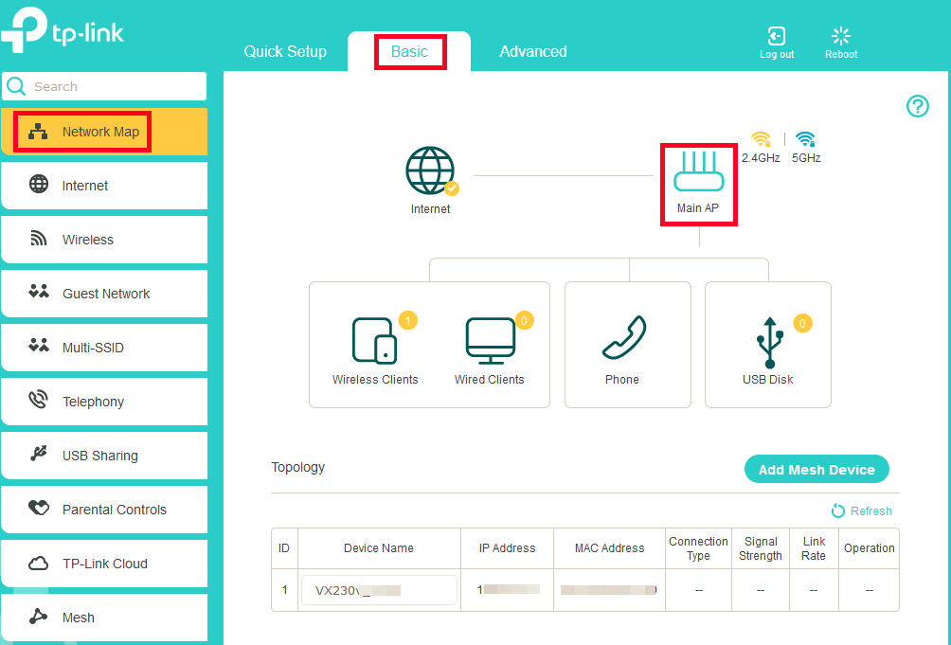Click the 5GHz Wi-Fi icon
This screenshot has height=645, width=951.
(805, 139)
